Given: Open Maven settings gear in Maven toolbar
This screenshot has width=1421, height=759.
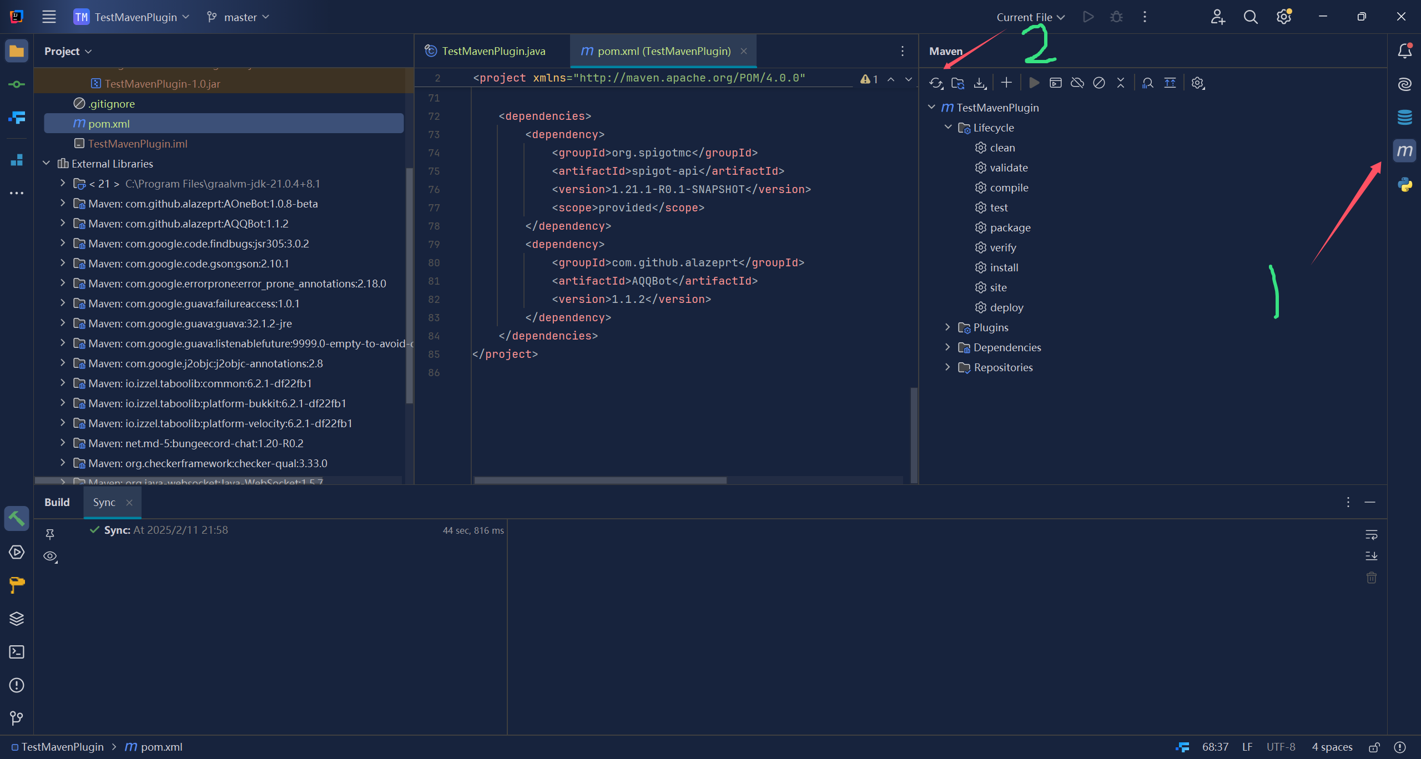Looking at the screenshot, I should (1198, 83).
